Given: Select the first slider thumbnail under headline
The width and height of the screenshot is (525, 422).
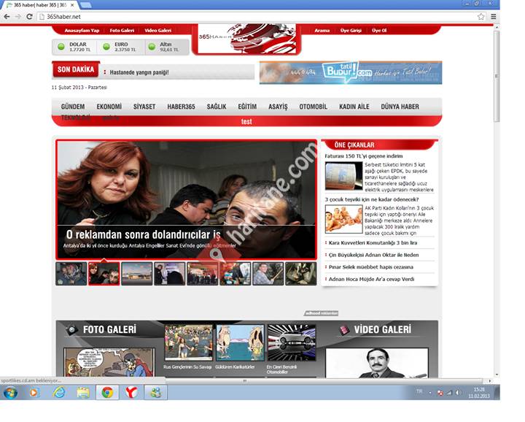Looking at the screenshot, I should tap(71, 274).
